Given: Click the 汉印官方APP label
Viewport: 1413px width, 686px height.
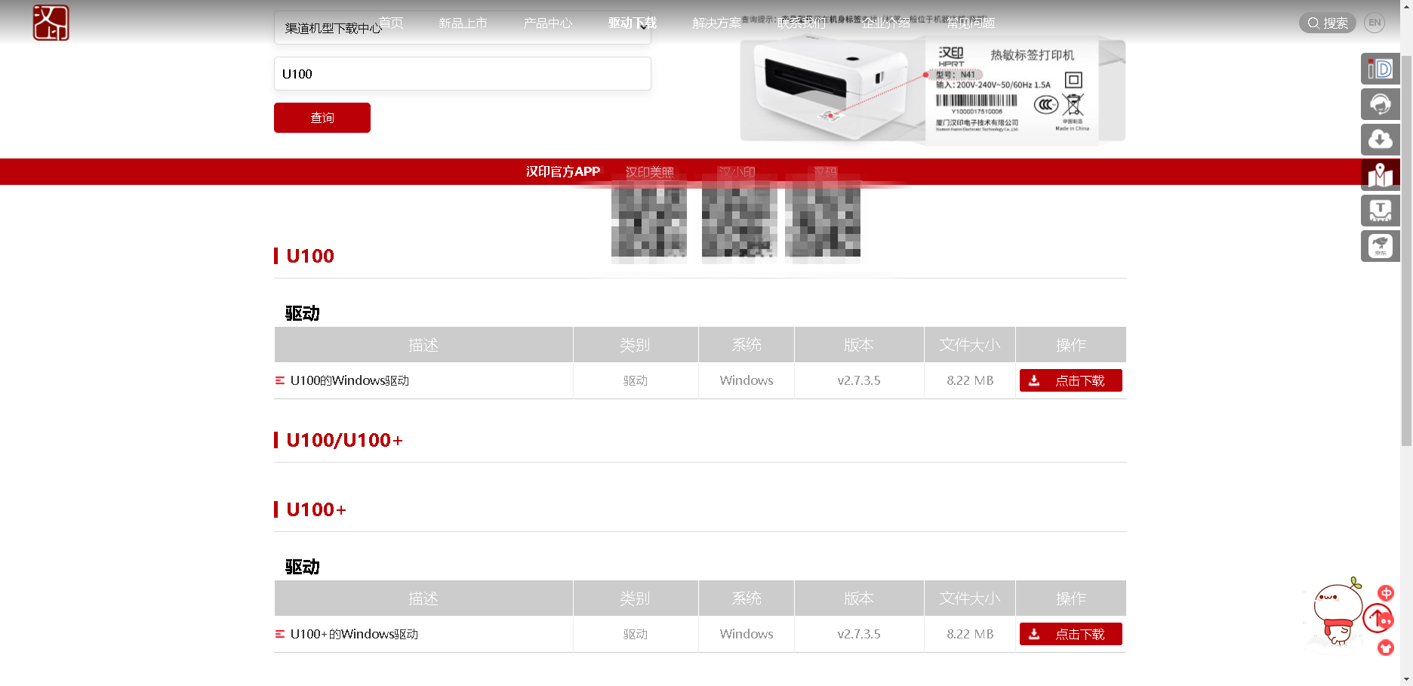Looking at the screenshot, I should pyautogui.click(x=563, y=172).
